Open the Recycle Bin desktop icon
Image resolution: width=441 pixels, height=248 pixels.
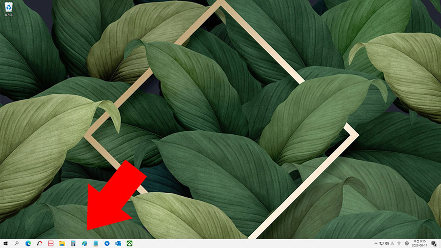pyautogui.click(x=9, y=9)
